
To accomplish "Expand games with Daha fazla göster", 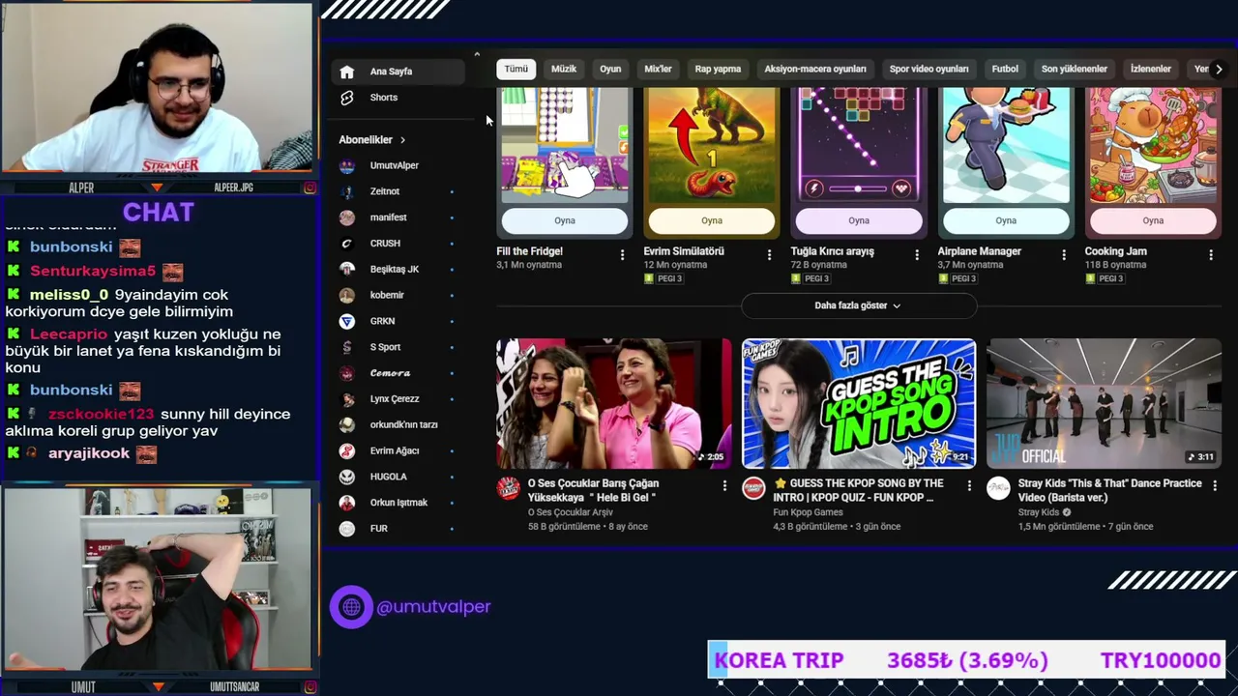I will [x=858, y=305].
